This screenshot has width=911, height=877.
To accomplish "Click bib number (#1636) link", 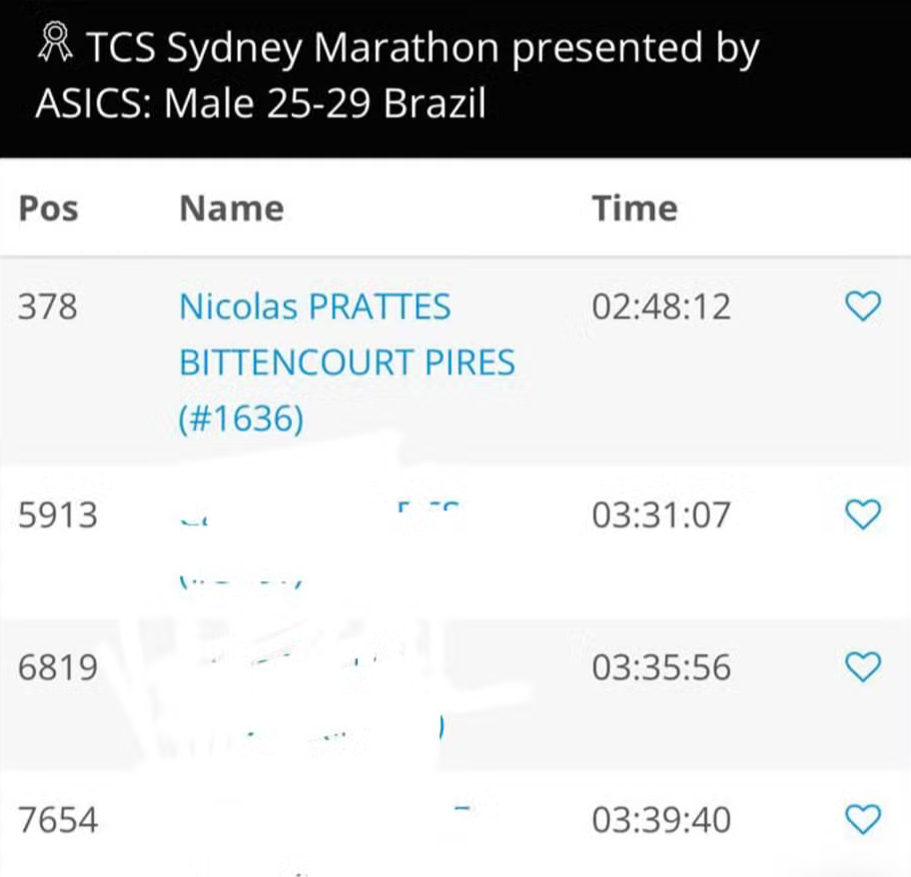I will pos(240,419).
